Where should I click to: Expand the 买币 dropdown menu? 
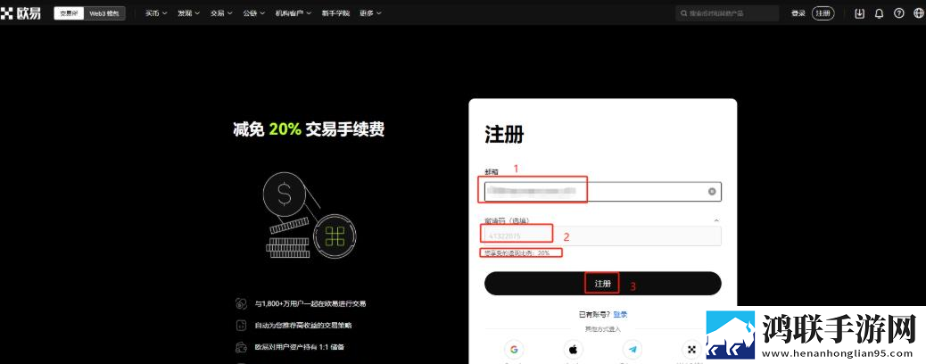(156, 13)
